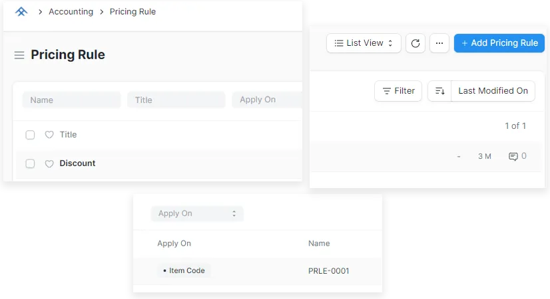The image size is (550, 299).
Task: Focus the Title filter input field
Action: (176, 100)
